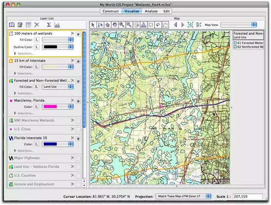Click the Florida Interstate 10 blue color swatch

coord(50,144)
